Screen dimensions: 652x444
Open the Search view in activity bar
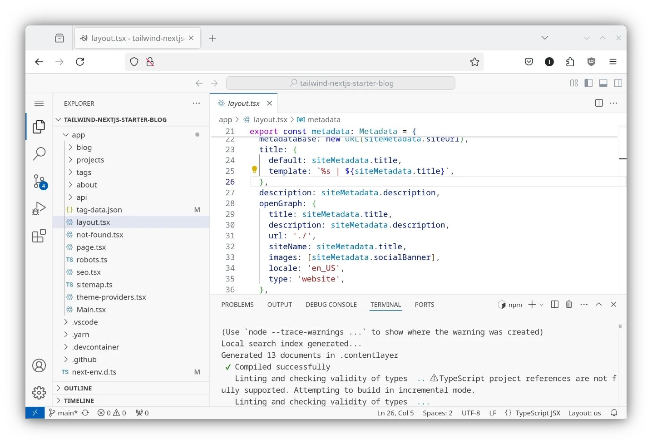(x=39, y=154)
